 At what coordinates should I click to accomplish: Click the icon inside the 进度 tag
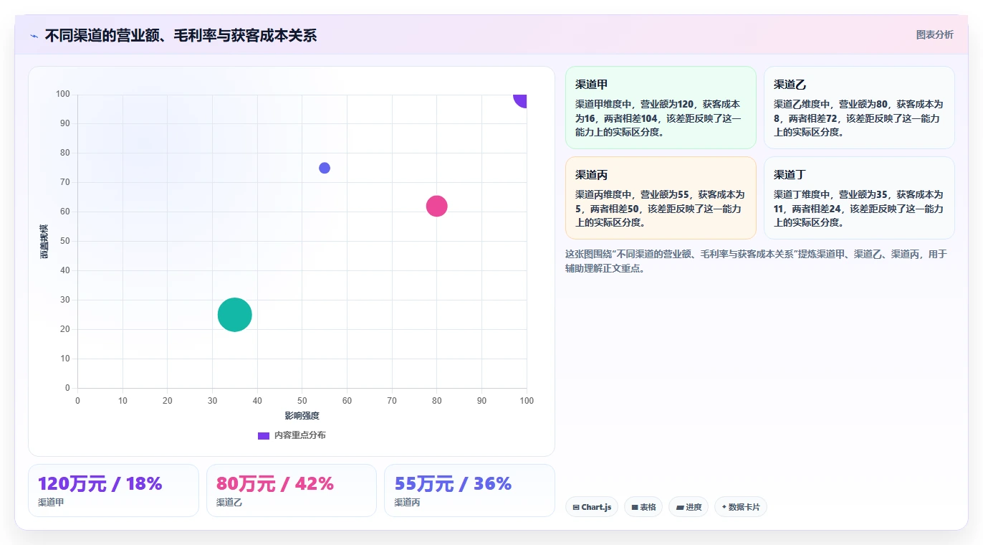point(679,507)
